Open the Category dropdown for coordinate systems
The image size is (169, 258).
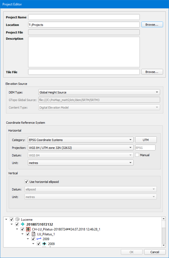[x=81, y=140]
